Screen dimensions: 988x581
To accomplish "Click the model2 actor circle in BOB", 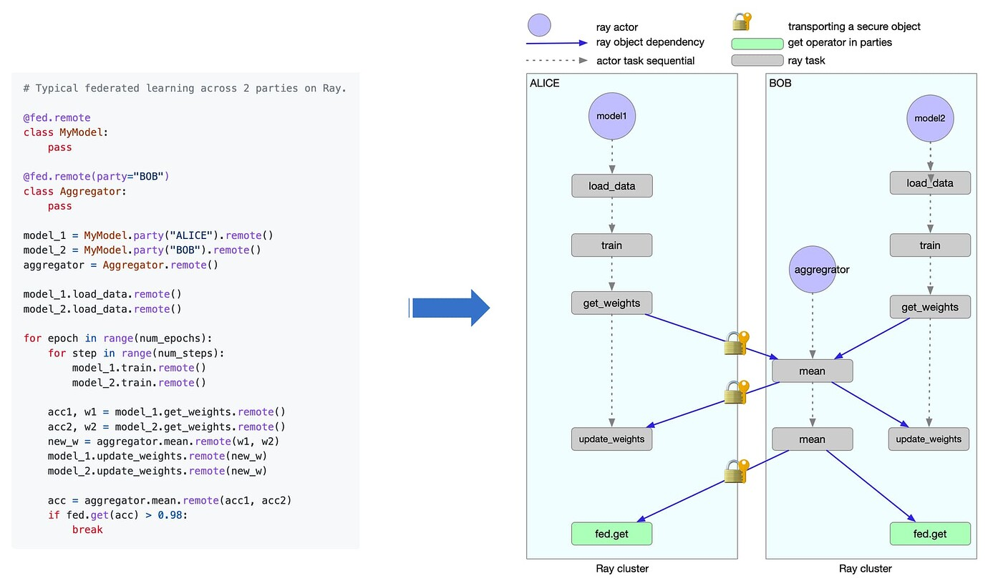I will point(930,119).
